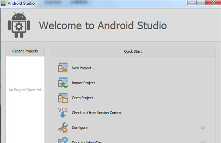
Task: Click the Docs and How-Tos icon
Action: (63, 140)
